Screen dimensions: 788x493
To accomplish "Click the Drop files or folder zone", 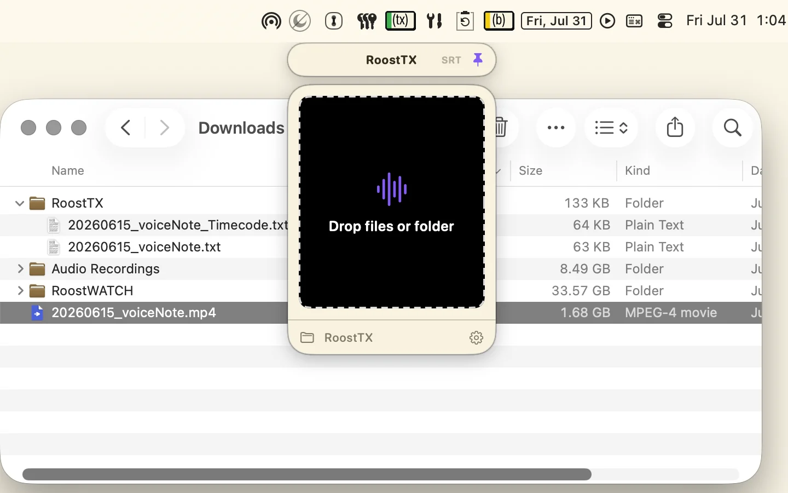I will (392, 202).
